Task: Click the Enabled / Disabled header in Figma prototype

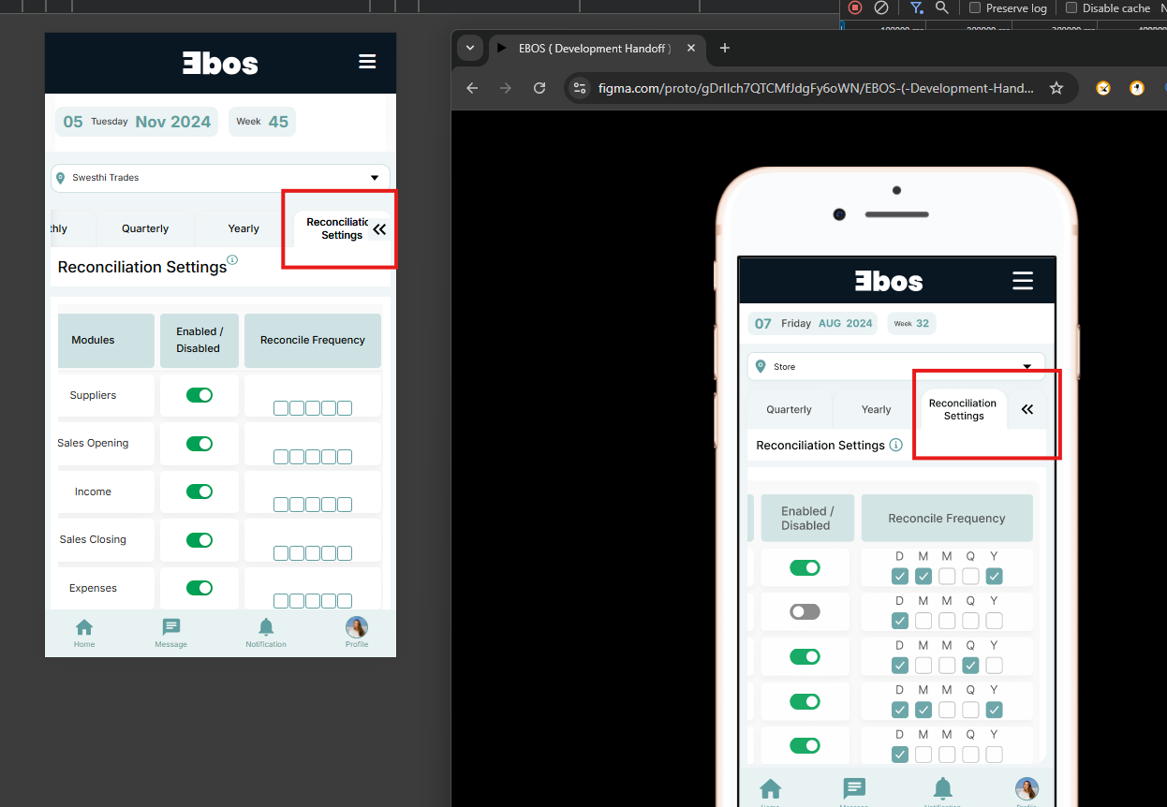Action: (x=806, y=518)
